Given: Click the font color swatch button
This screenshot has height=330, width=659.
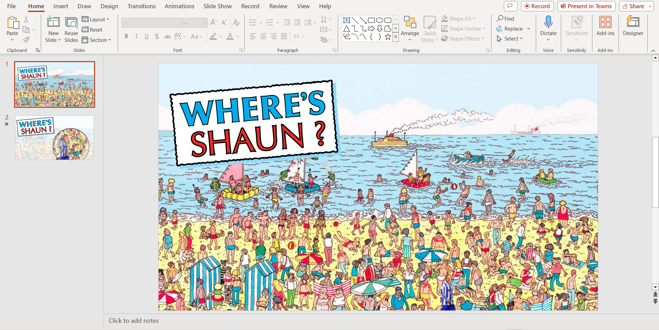Looking at the screenshot, I should (230, 36).
